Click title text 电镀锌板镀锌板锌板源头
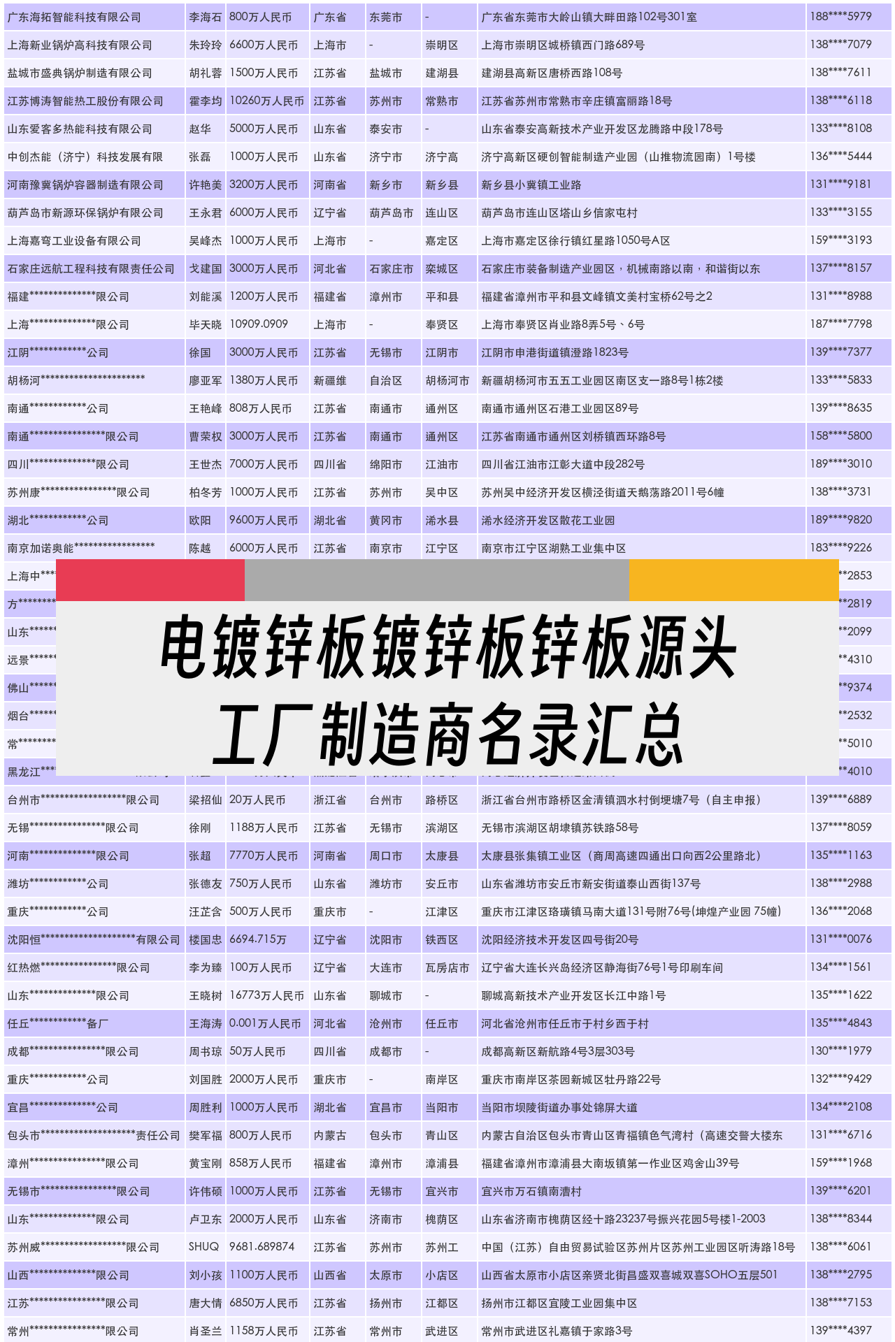 pyautogui.click(x=448, y=647)
